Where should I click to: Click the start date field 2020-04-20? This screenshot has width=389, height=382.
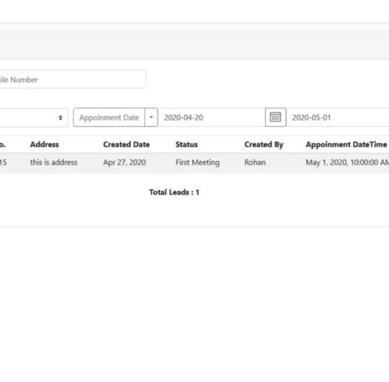(x=211, y=117)
